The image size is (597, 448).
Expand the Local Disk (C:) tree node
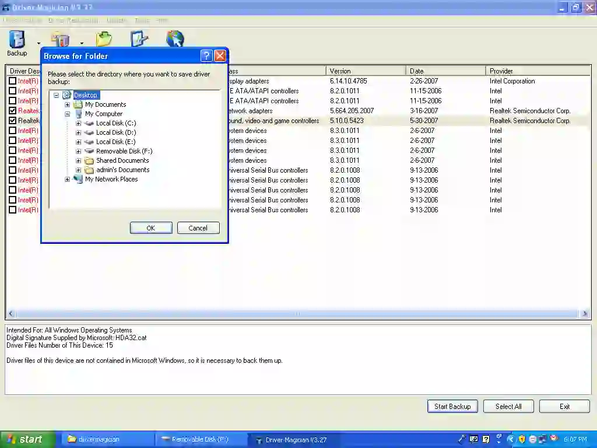[x=78, y=123]
